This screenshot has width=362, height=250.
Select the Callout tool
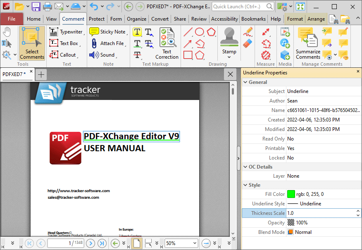[x=63, y=55]
